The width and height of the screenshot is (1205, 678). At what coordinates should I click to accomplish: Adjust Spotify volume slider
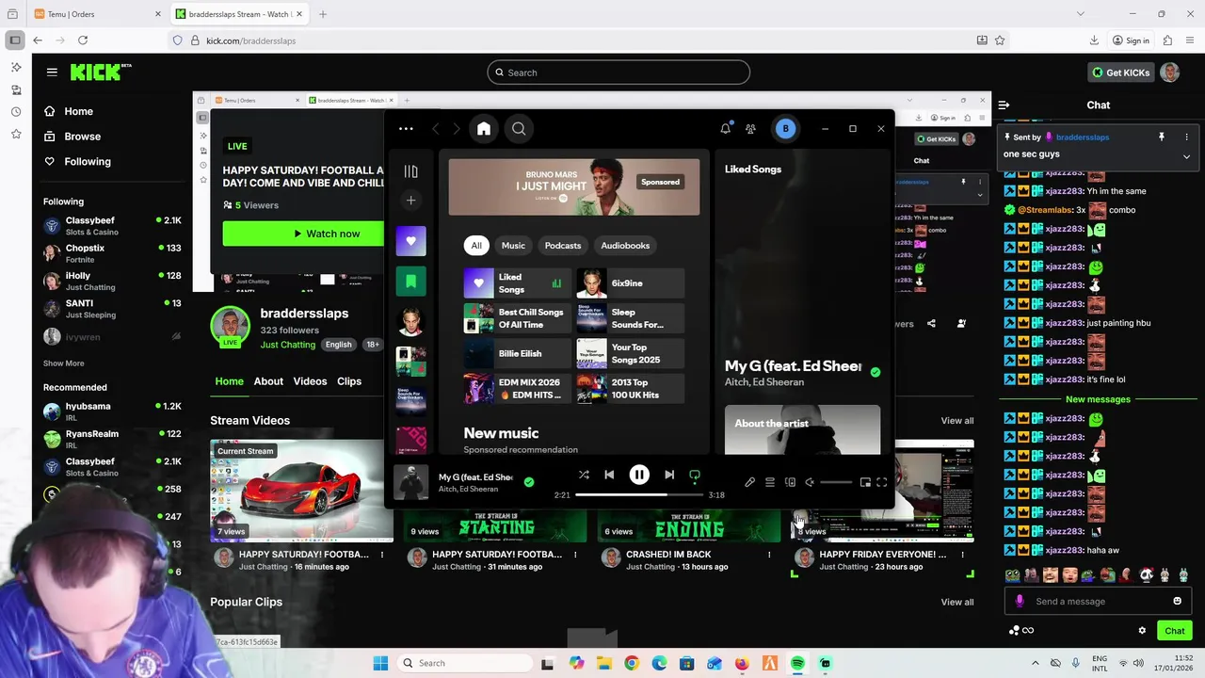point(836,482)
